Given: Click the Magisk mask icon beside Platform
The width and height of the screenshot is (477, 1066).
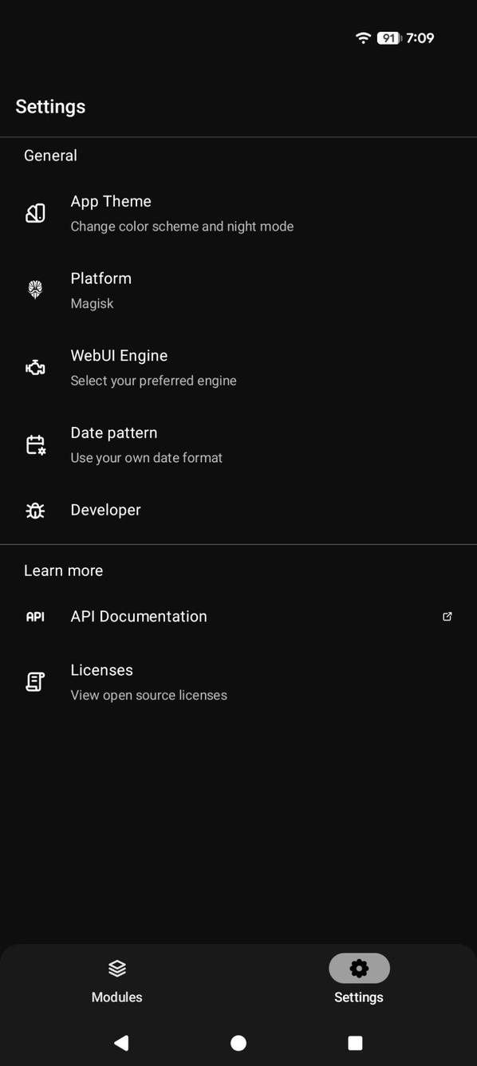Looking at the screenshot, I should [x=35, y=290].
